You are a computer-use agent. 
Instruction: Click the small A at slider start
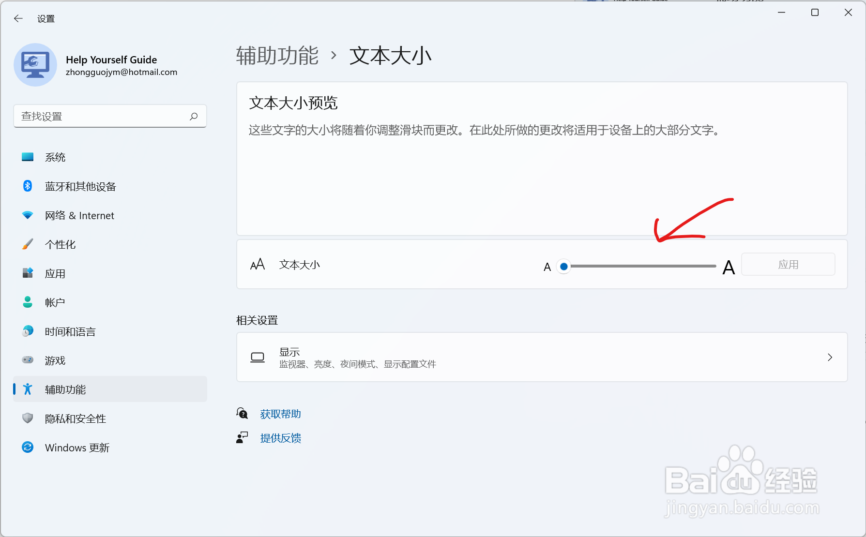pyautogui.click(x=547, y=267)
